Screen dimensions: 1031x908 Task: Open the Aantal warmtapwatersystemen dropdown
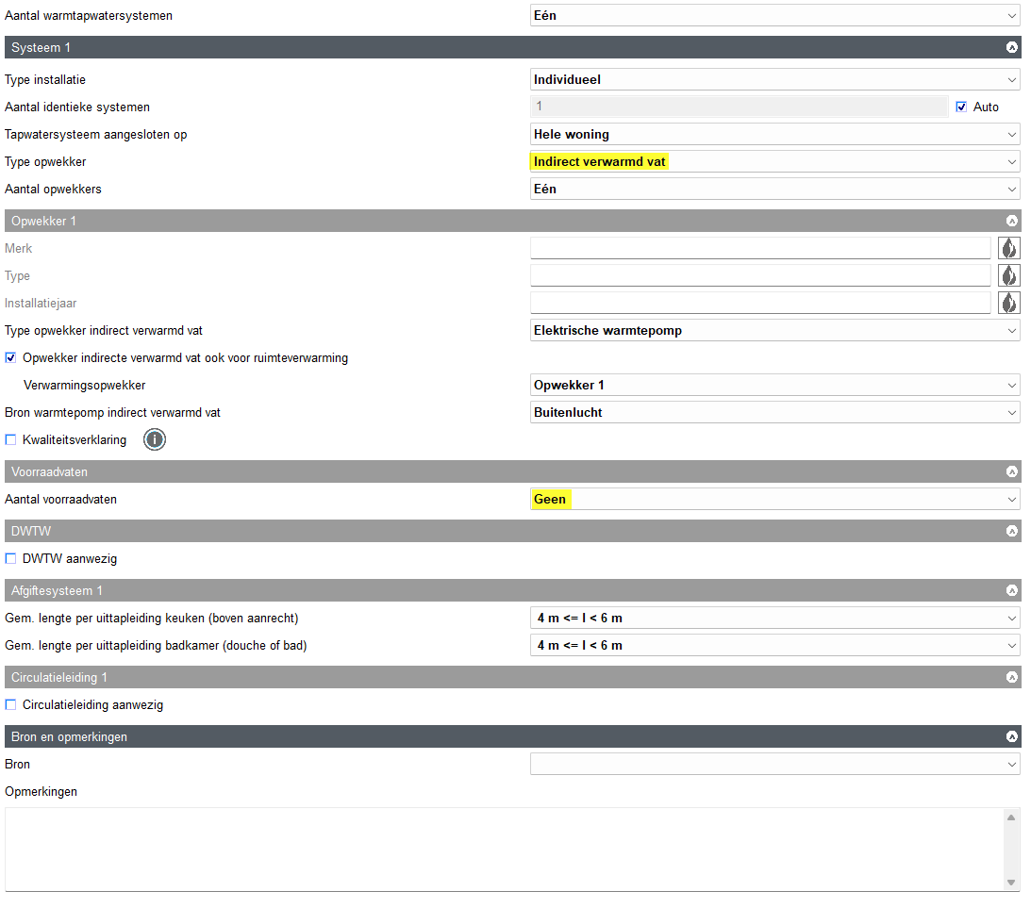pyautogui.click(x=774, y=16)
